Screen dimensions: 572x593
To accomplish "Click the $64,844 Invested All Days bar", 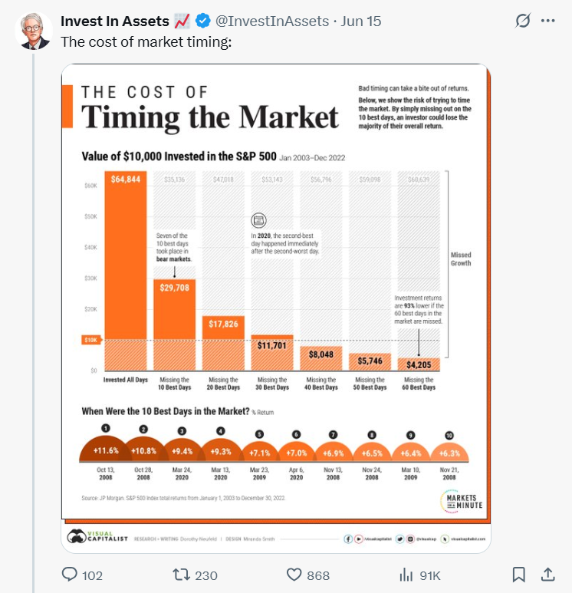I will [126, 271].
